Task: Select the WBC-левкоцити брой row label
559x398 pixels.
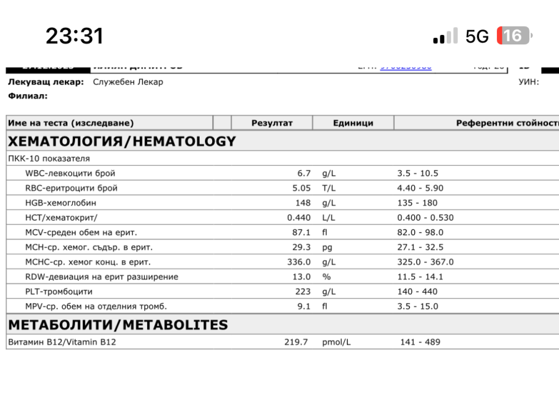Action: 70,173
